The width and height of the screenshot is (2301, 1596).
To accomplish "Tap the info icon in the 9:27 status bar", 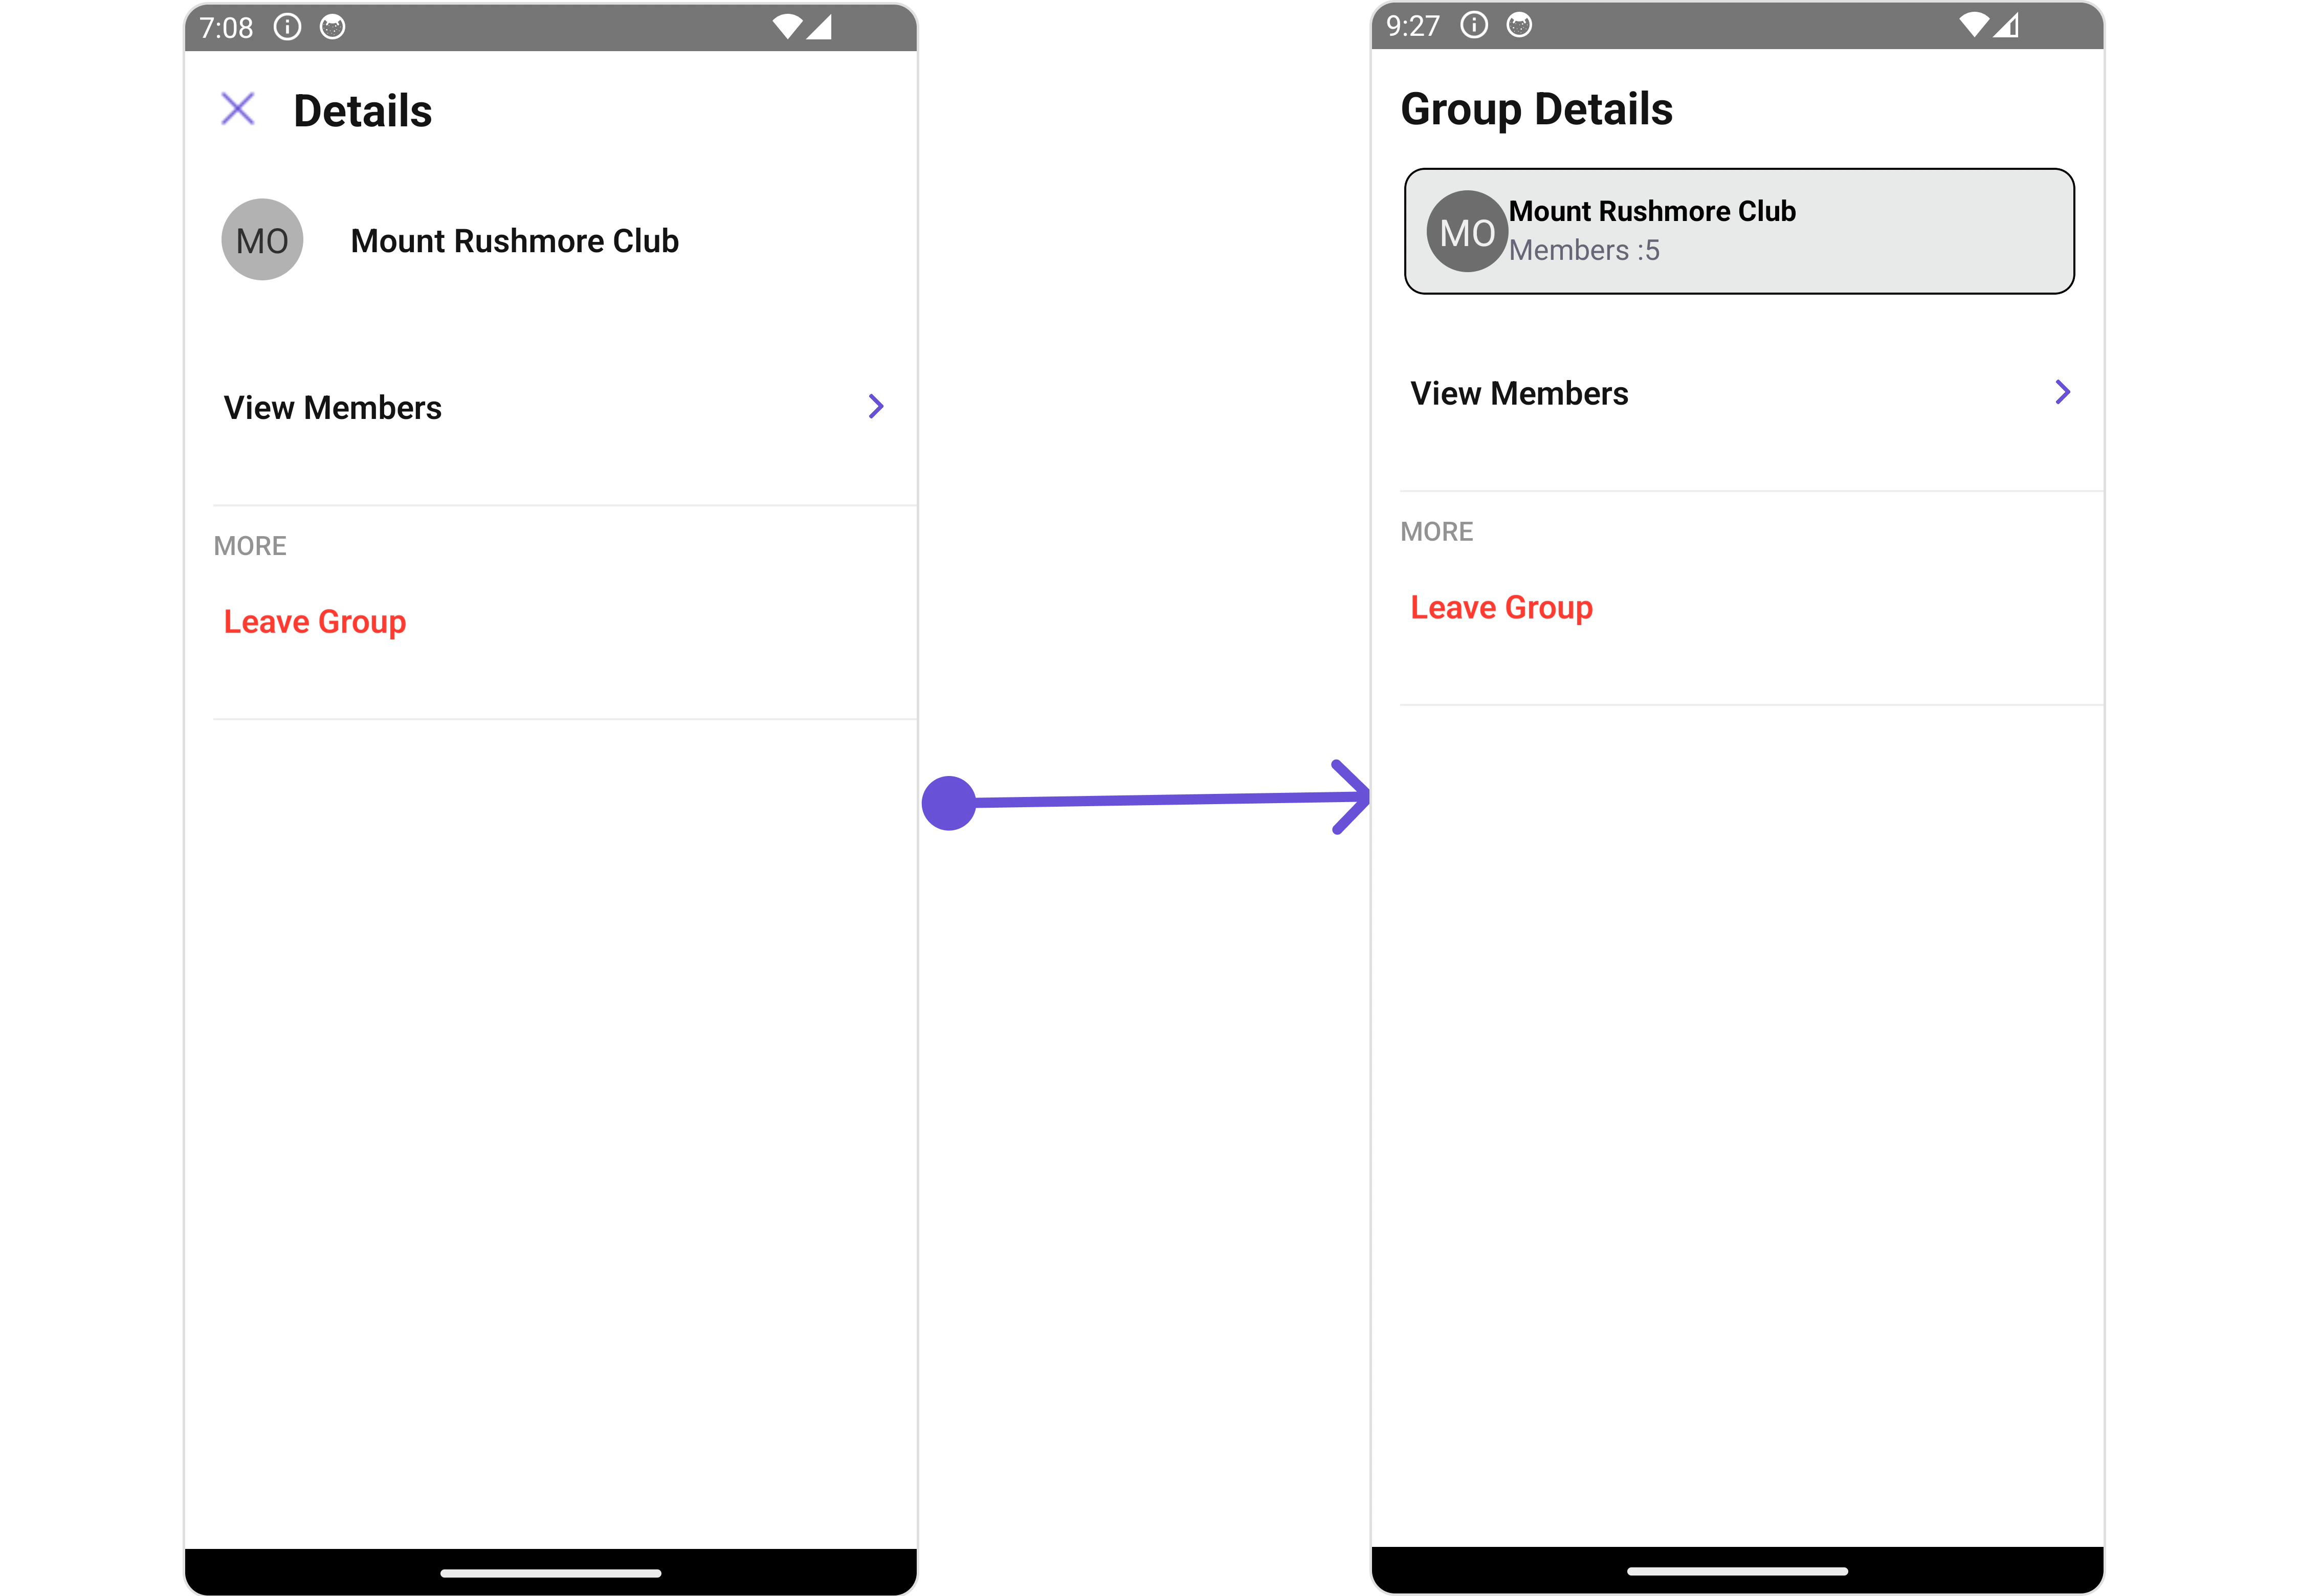I will pyautogui.click(x=1474, y=25).
